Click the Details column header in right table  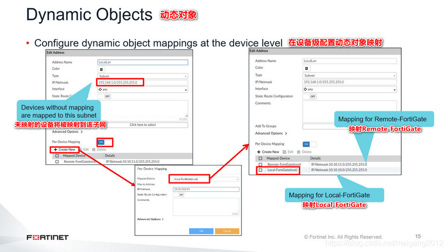click(x=316, y=159)
